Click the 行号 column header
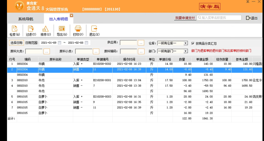The width and height of the screenshot is (264, 141). pos(12,59)
